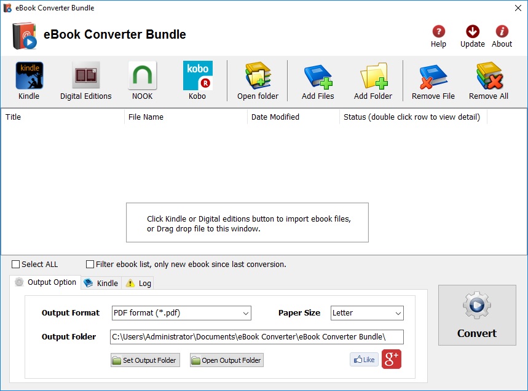
Task: Remove File from the list
Action: click(x=433, y=80)
